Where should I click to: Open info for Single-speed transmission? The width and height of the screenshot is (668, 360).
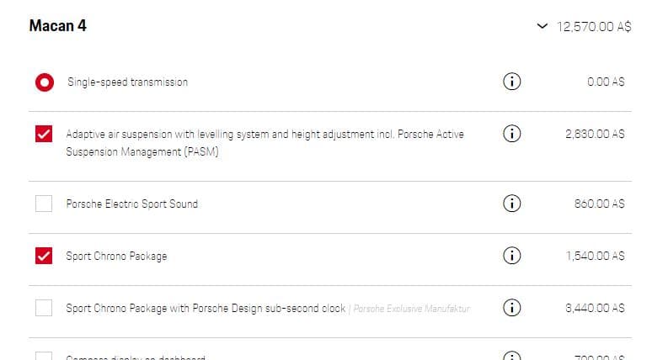pyautogui.click(x=511, y=82)
